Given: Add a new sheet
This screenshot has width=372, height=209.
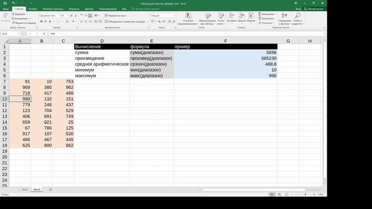Looking at the screenshot, I should click(x=51, y=190).
